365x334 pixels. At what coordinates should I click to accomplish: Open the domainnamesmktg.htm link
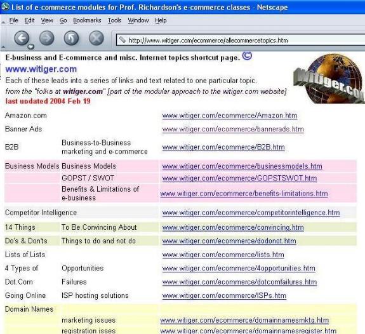244,320
